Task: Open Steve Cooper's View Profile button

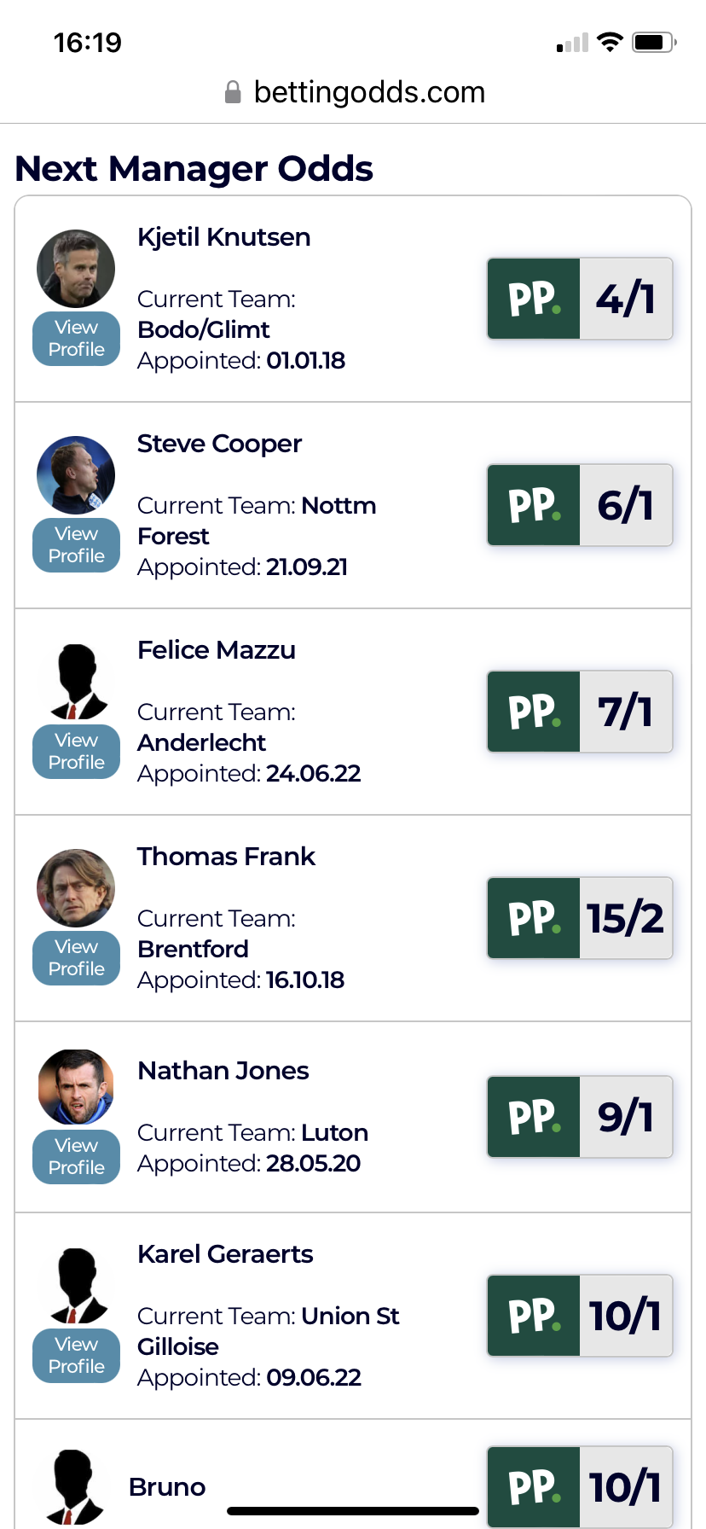Action: coord(77,545)
